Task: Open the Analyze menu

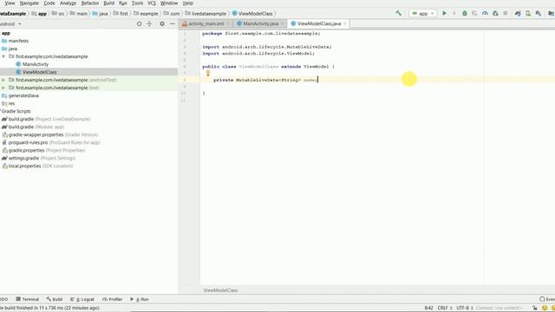Action: (x=68, y=3)
